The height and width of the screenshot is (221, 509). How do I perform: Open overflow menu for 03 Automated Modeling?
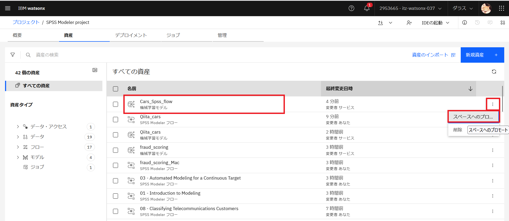click(493, 181)
